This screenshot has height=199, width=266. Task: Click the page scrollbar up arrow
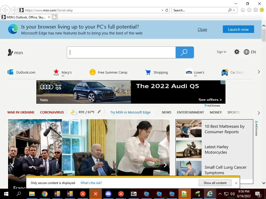264,26
